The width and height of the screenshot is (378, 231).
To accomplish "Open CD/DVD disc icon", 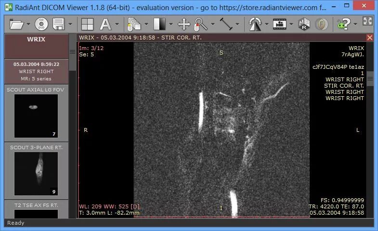I will 41,24.
